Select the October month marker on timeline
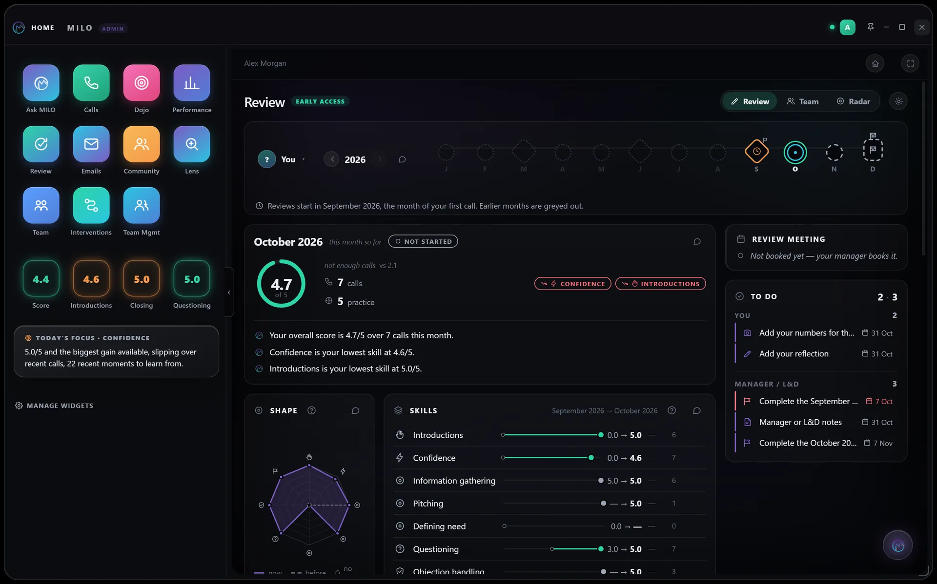 coord(795,153)
